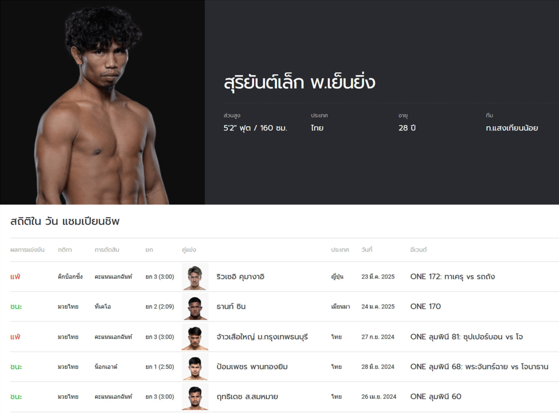This screenshot has height=419, width=559.
Task: Open the ONE 170 event link
Action: tap(425, 307)
